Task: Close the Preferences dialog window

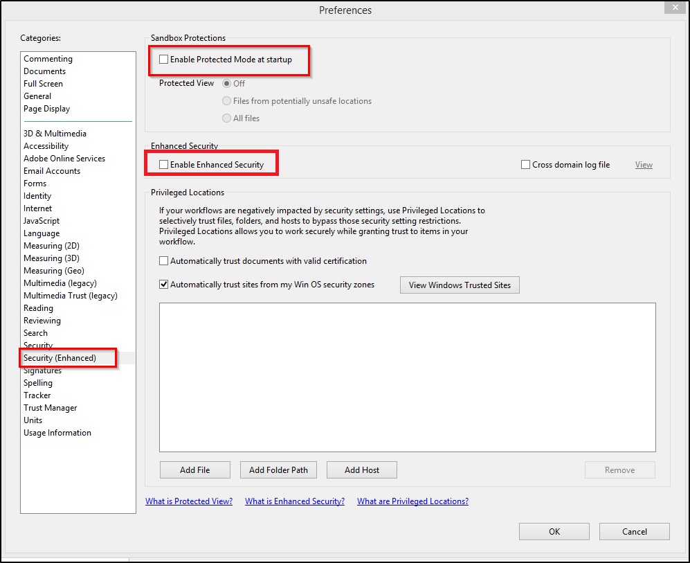Action: (x=675, y=8)
